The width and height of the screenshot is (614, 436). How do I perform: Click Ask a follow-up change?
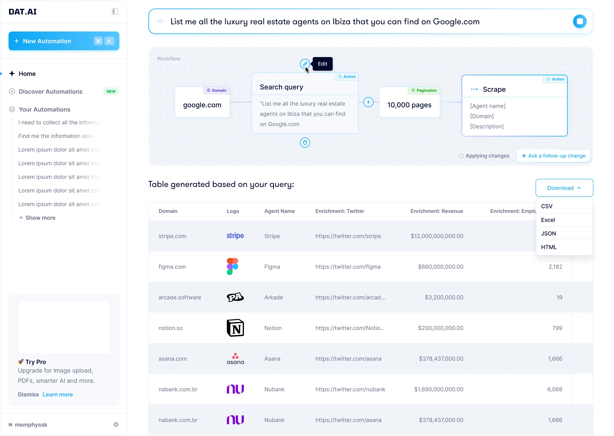point(553,156)
